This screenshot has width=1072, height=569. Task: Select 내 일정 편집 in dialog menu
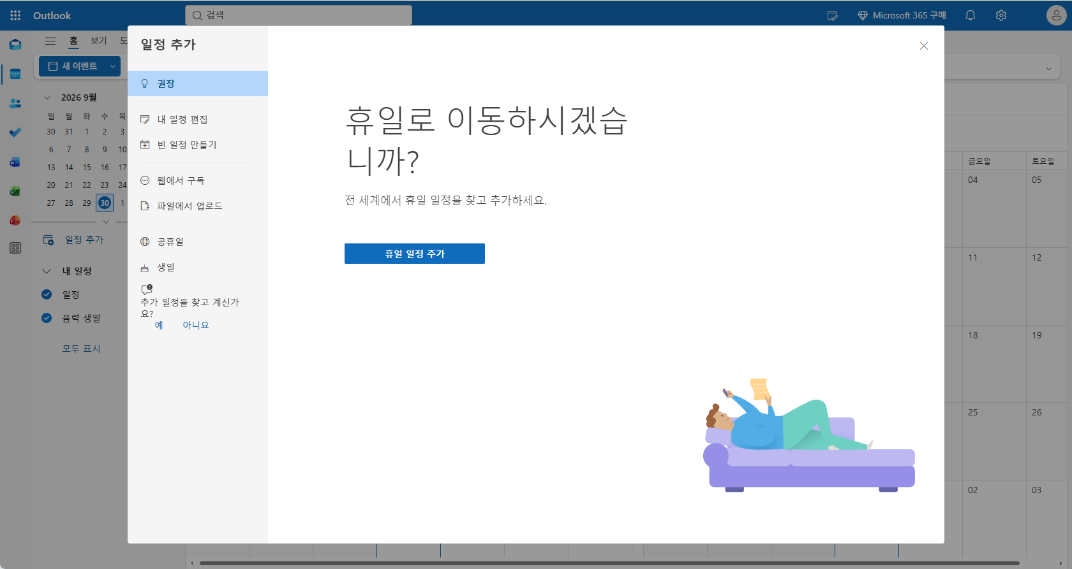coord(198,119)
